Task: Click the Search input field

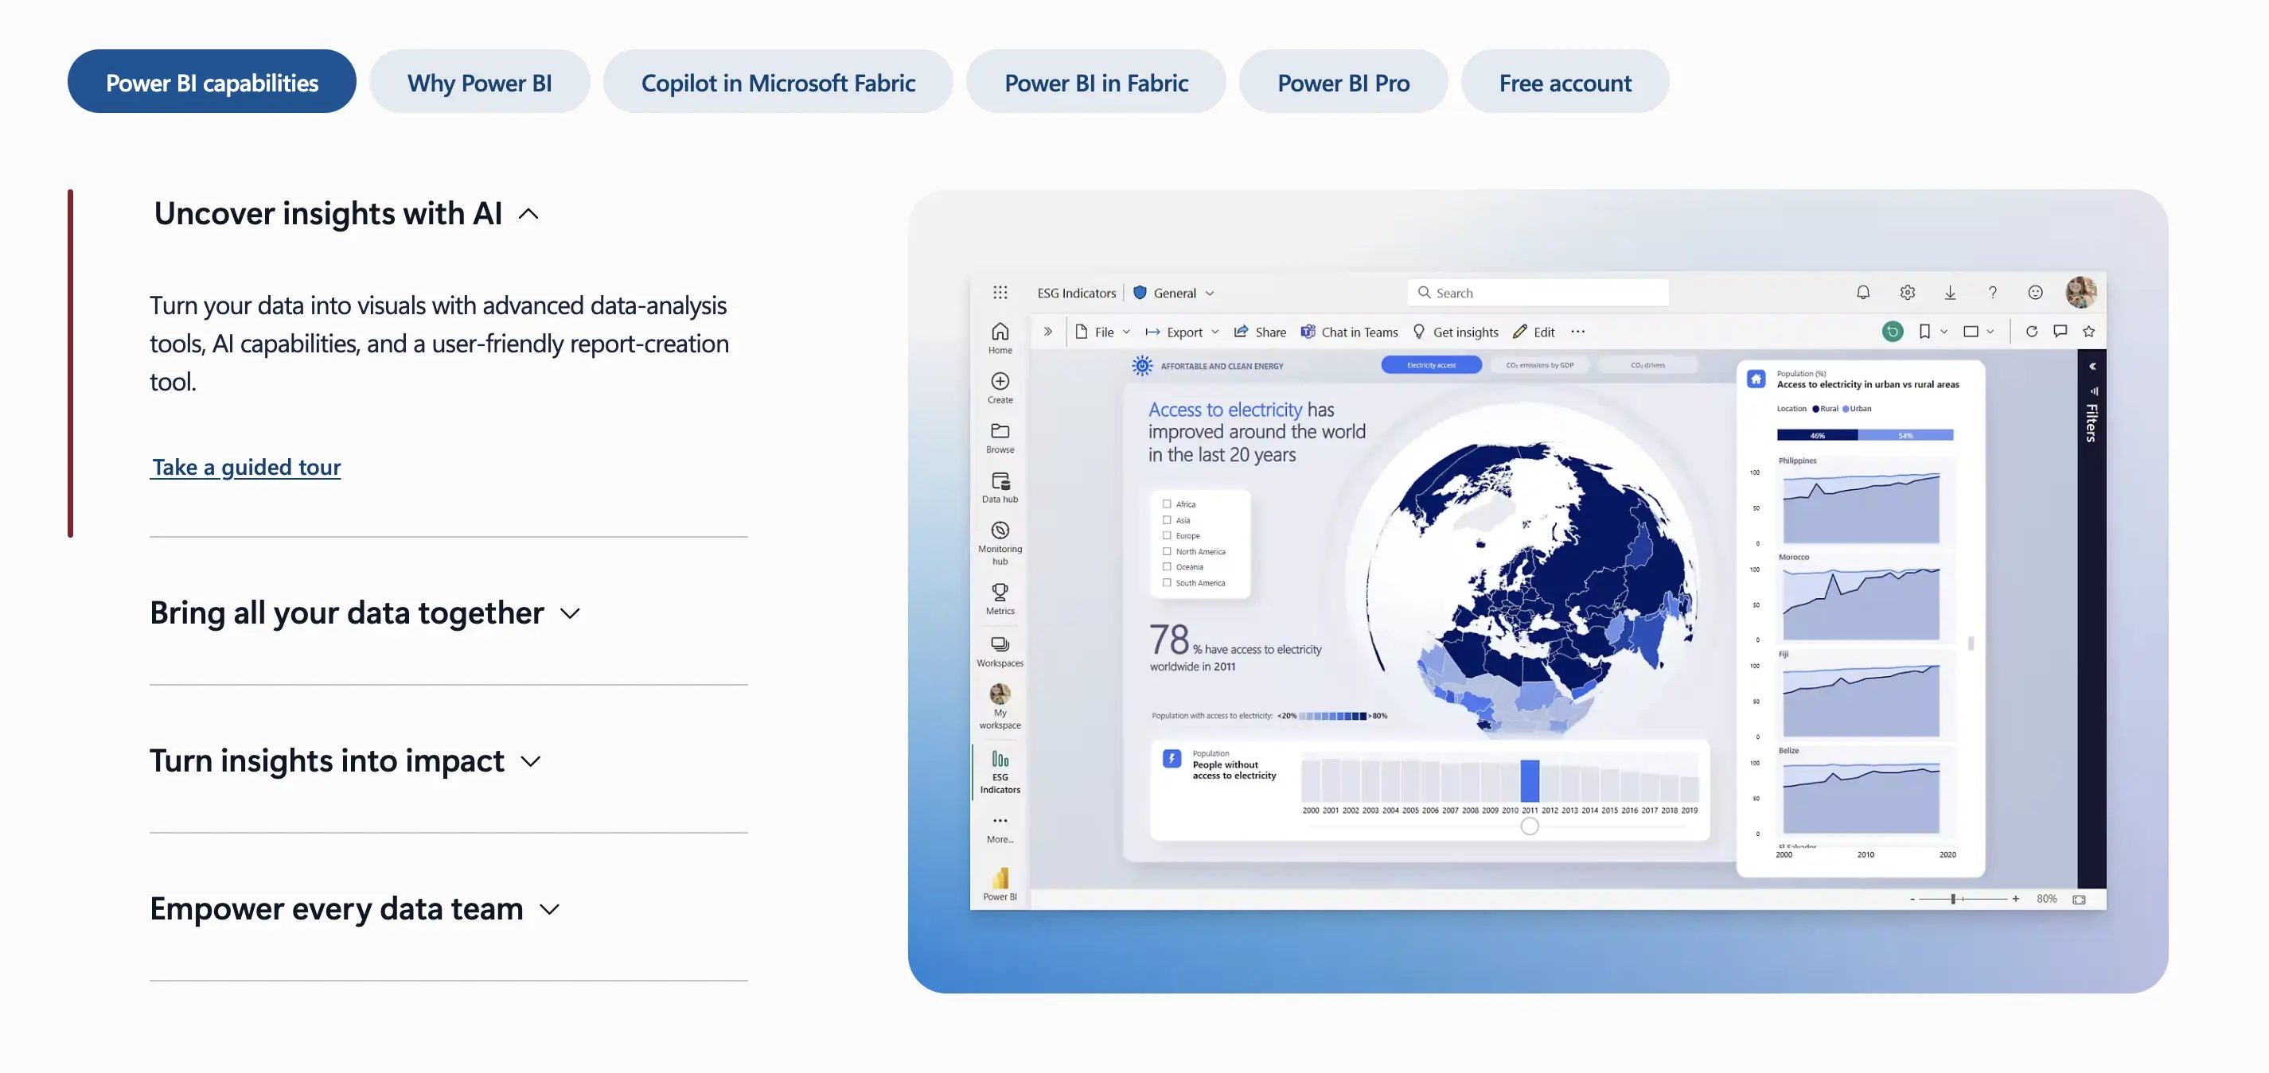Action: pos(1538,294)
